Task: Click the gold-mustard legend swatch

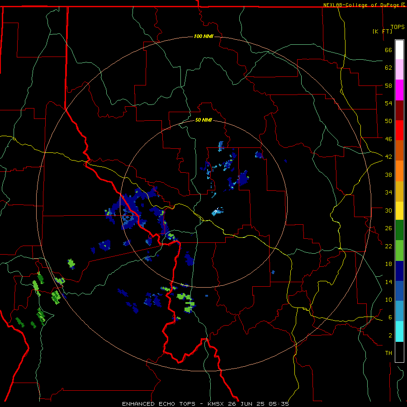Action: click(x=399, y=191)
